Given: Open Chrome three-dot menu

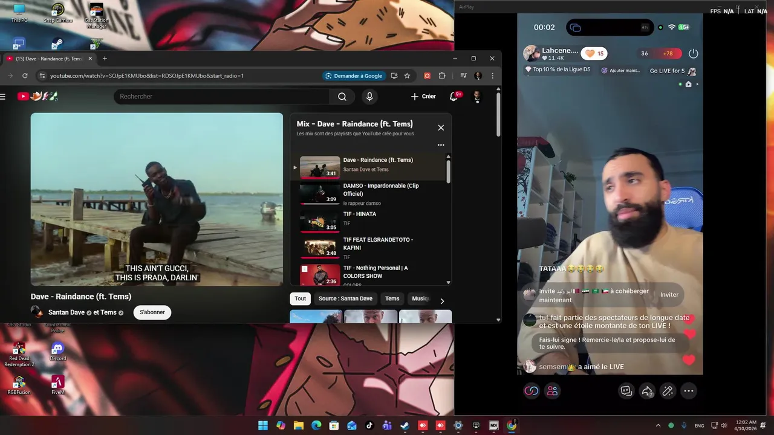Looking at the screenshot, I should [492, 76].
